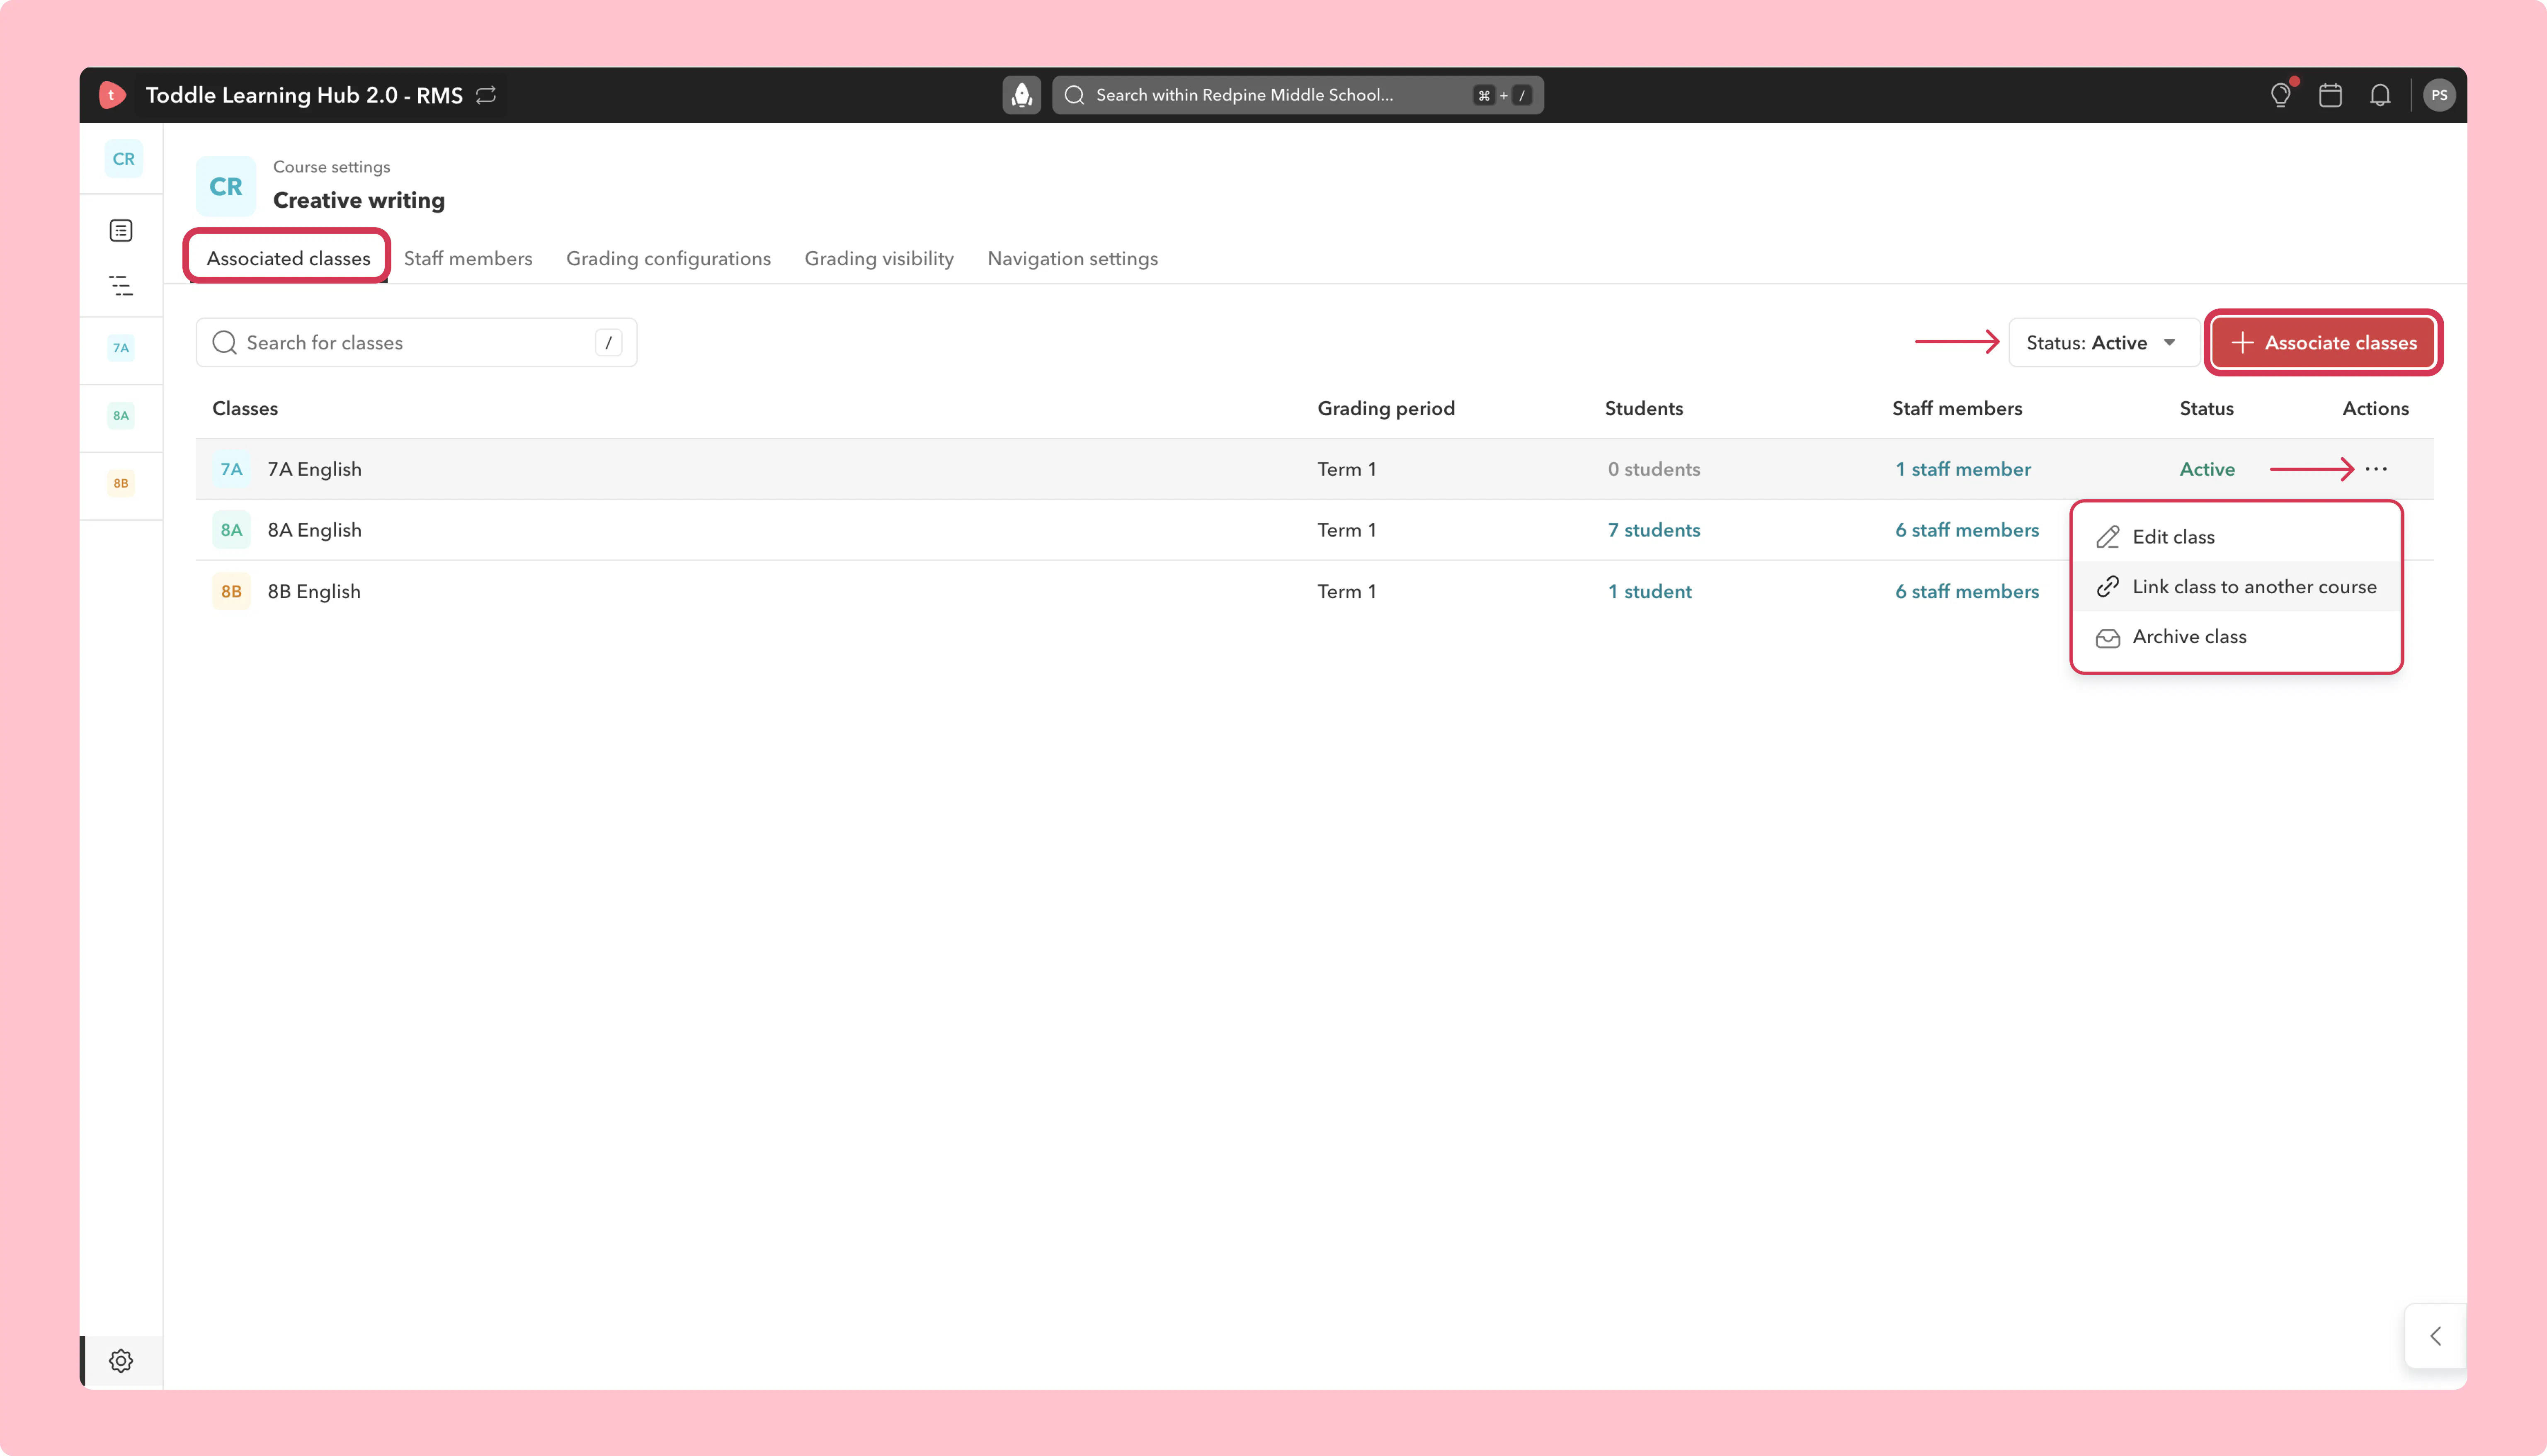Click the Associate classes button
The width and height of the screenshot is (2547, 1456).
[2324, 343]
